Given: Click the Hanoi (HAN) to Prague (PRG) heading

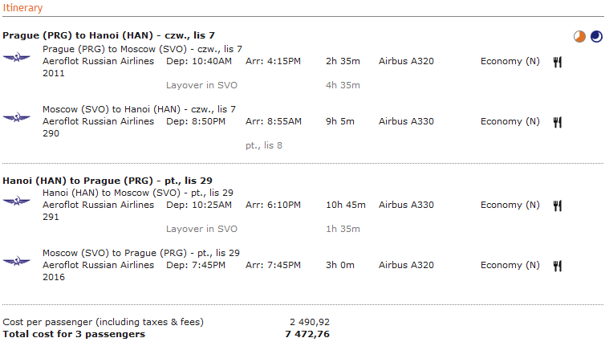Looking at the screenshot, I should pyautogui.click(x=108, y=181).
